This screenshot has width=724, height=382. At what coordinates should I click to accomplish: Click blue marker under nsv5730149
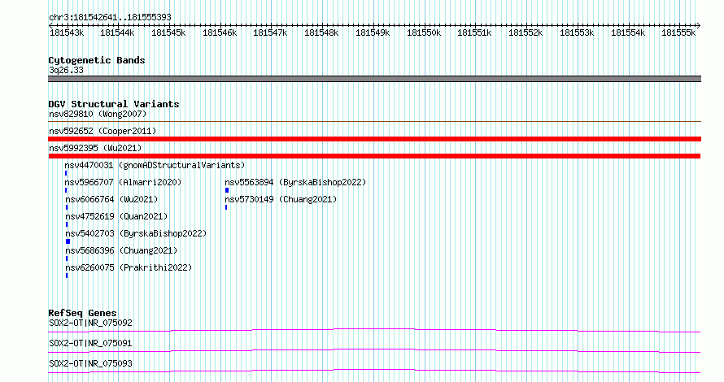coord(226,207)
